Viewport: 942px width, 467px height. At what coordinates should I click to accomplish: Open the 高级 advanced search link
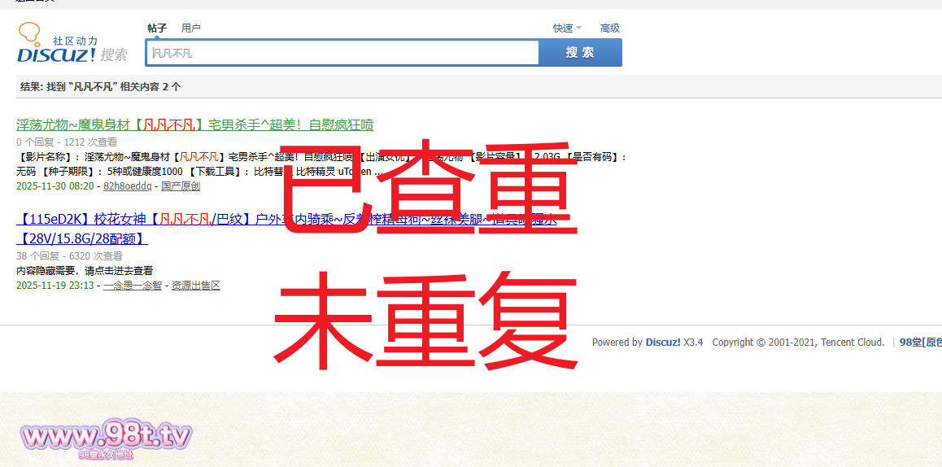[610, 28]
